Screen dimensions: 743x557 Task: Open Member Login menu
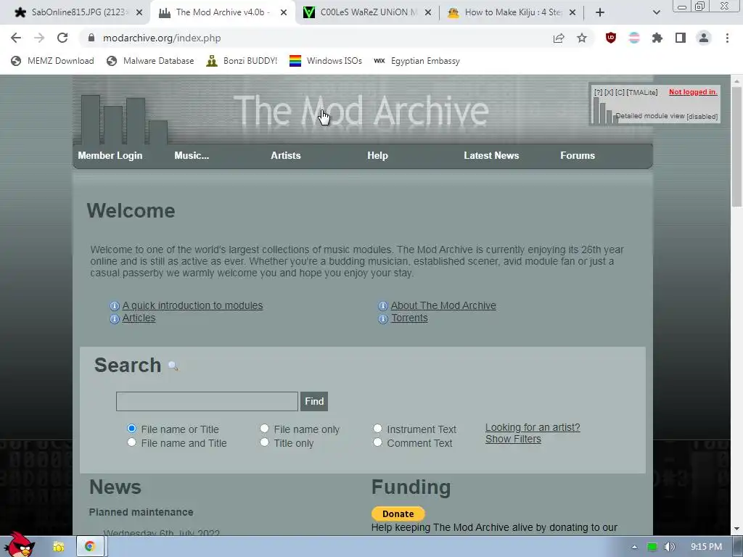point(110,155)
